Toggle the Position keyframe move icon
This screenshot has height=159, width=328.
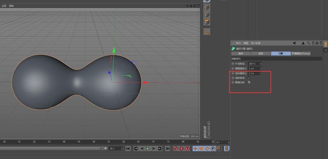[195, 149]
